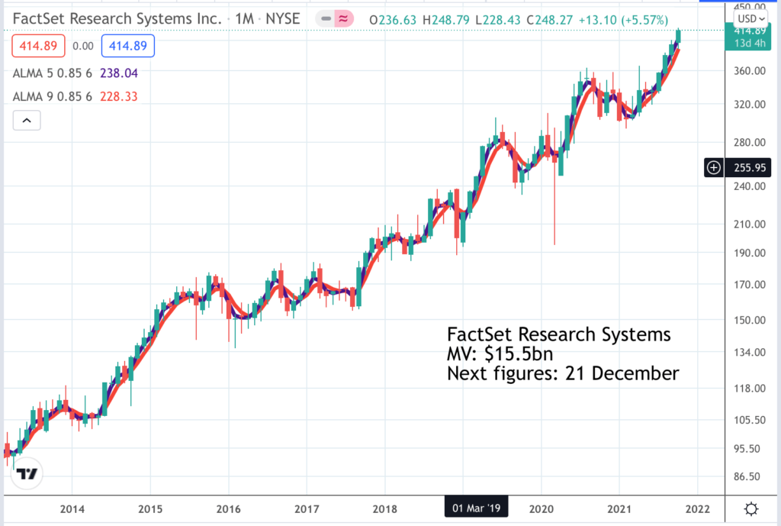Select the ALMA 5 0.85 6 indicator
Viewport: 781px width, 526px height.
pos(53,73)
